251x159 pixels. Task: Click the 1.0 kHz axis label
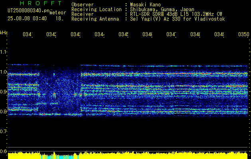(x=3, y=72)
